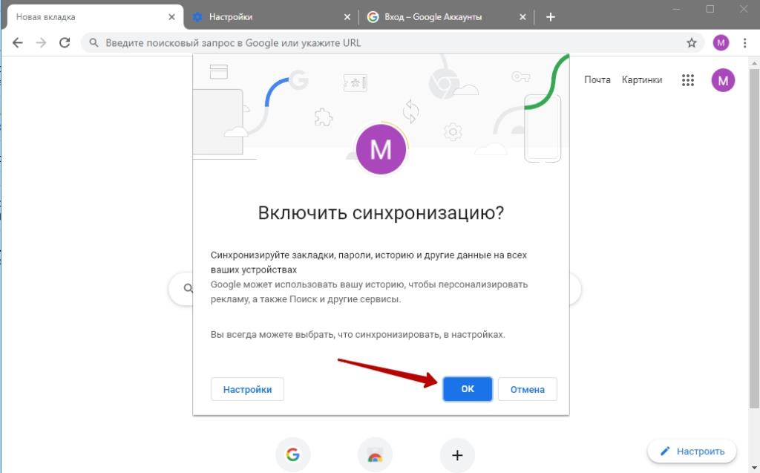The width and height of the screenshot is (760, 473).
Task: Open the Картинки link
Action: coord(642,80)
